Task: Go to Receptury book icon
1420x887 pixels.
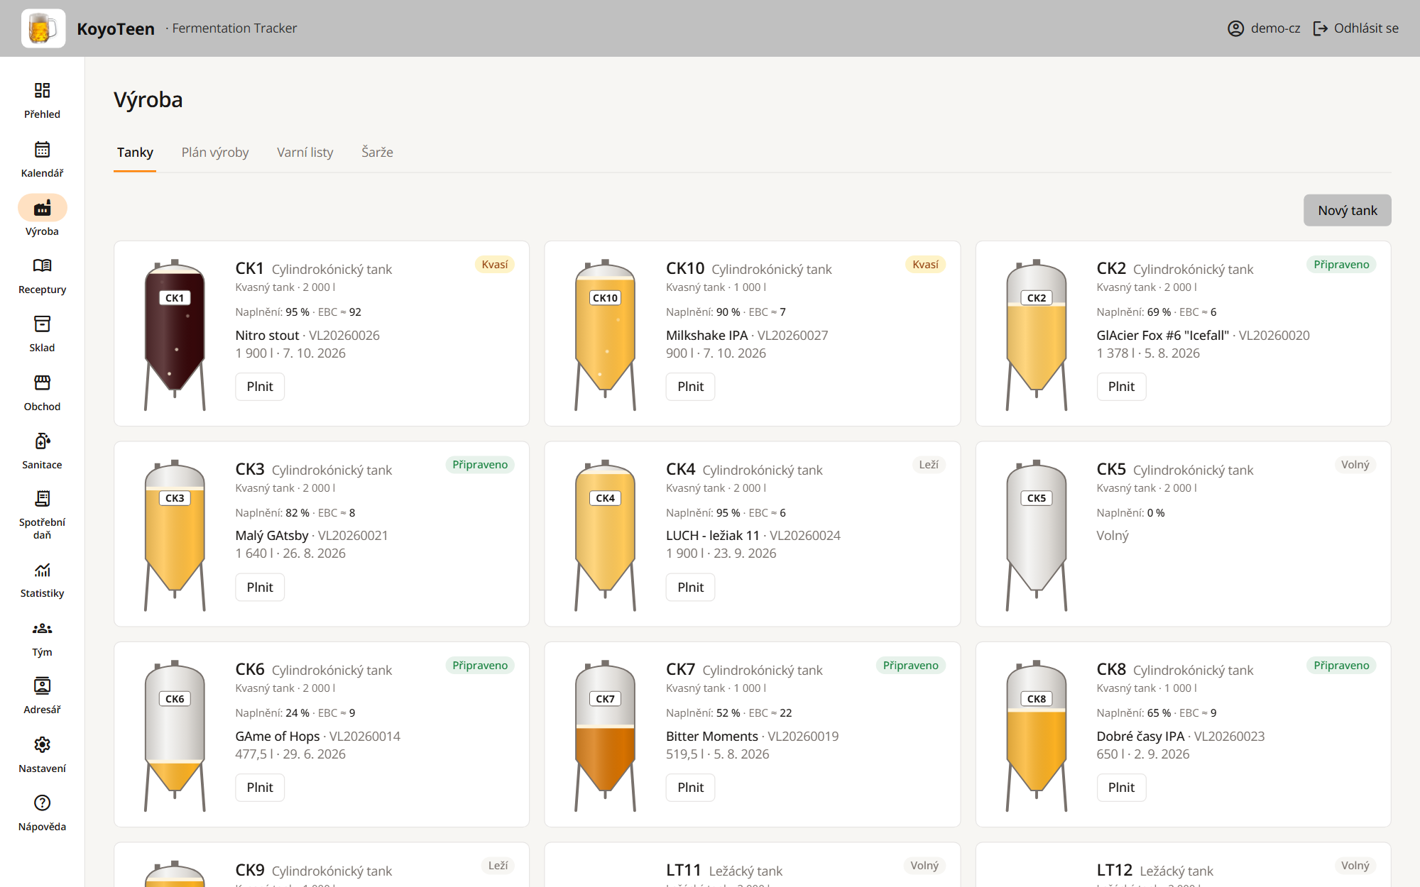Action: (x=42, y=265)
